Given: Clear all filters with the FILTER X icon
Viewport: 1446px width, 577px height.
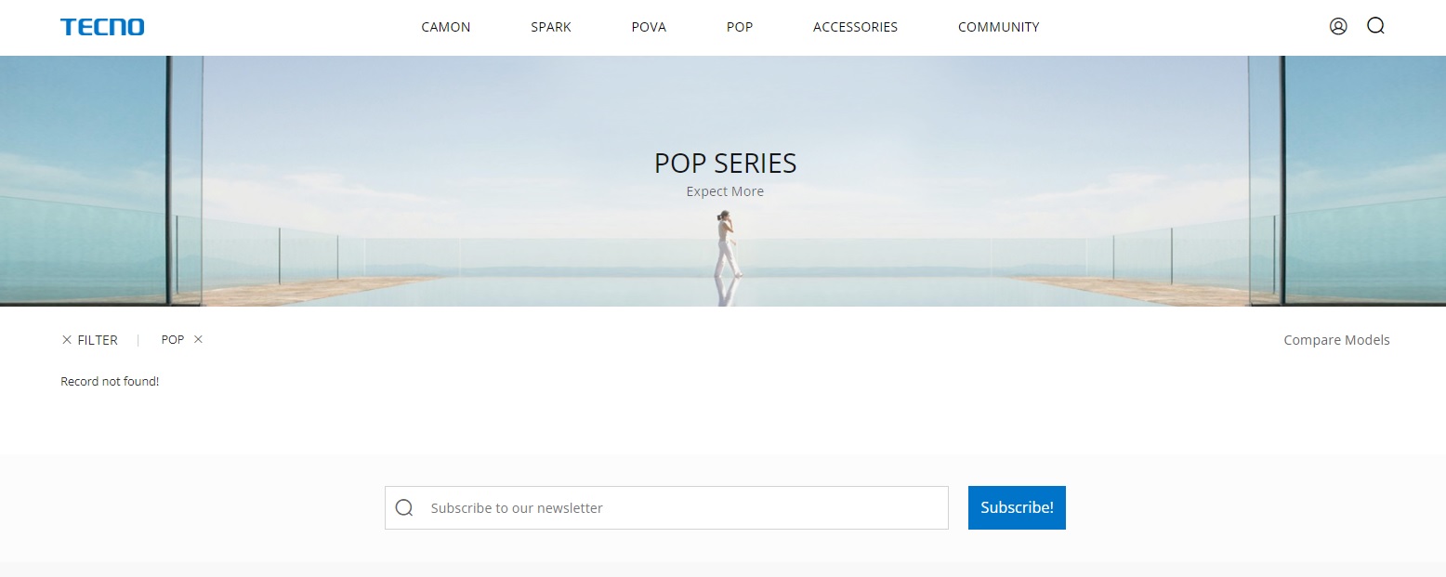Looking at the screenshot, I should (x=67, y=339).
